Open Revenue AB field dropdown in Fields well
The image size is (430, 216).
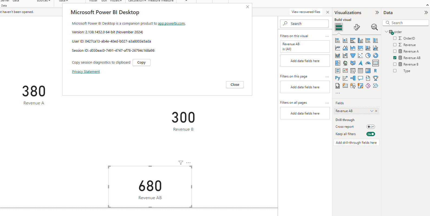[x=372, y=111]
